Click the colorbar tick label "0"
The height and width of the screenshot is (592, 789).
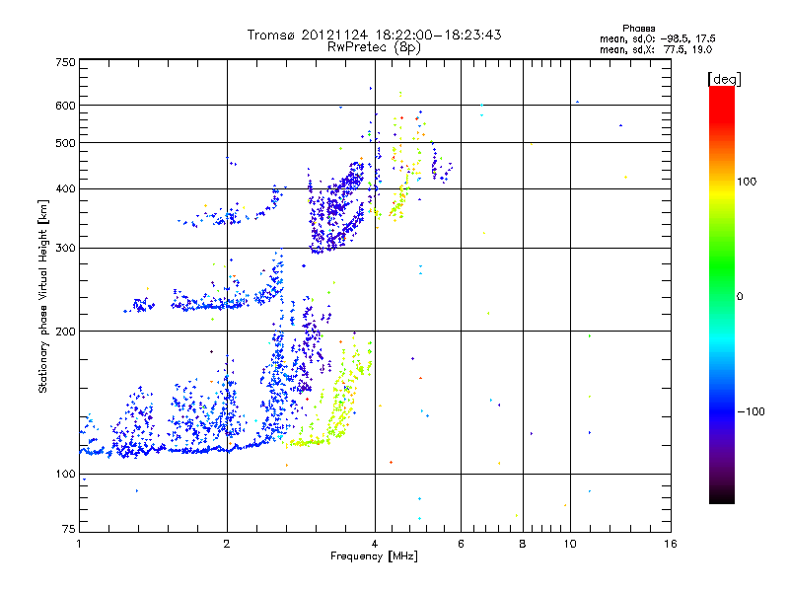coord(739,297)
